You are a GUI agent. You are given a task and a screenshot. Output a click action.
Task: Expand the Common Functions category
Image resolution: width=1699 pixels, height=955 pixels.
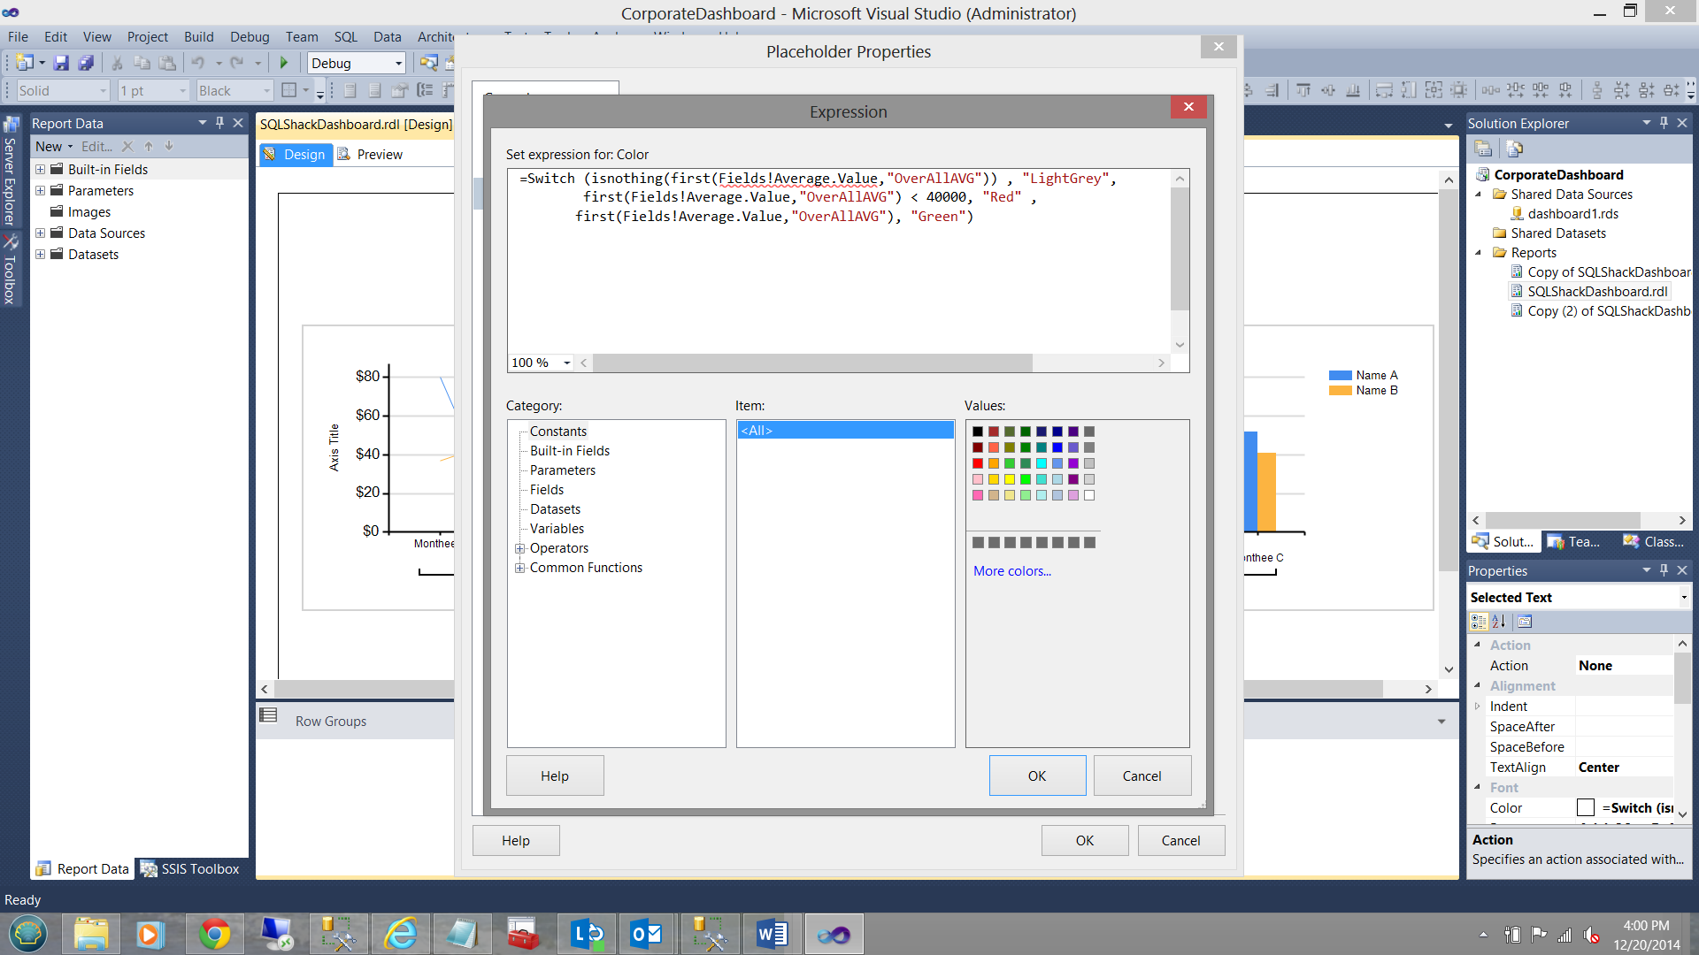520,568
